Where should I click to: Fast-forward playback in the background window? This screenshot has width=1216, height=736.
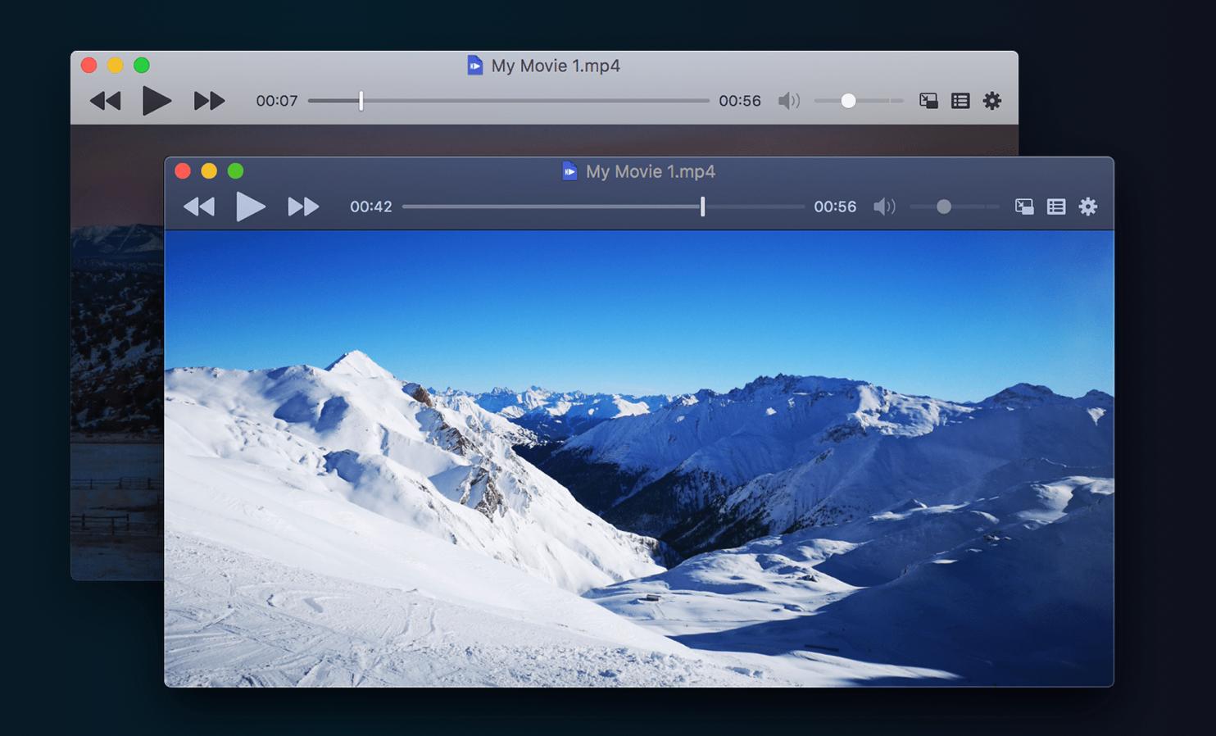pyautogui.click(x=208, y=100)
